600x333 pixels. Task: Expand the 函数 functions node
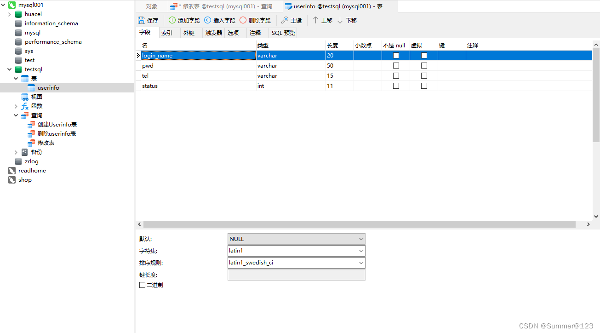click(x=16, y=106)
